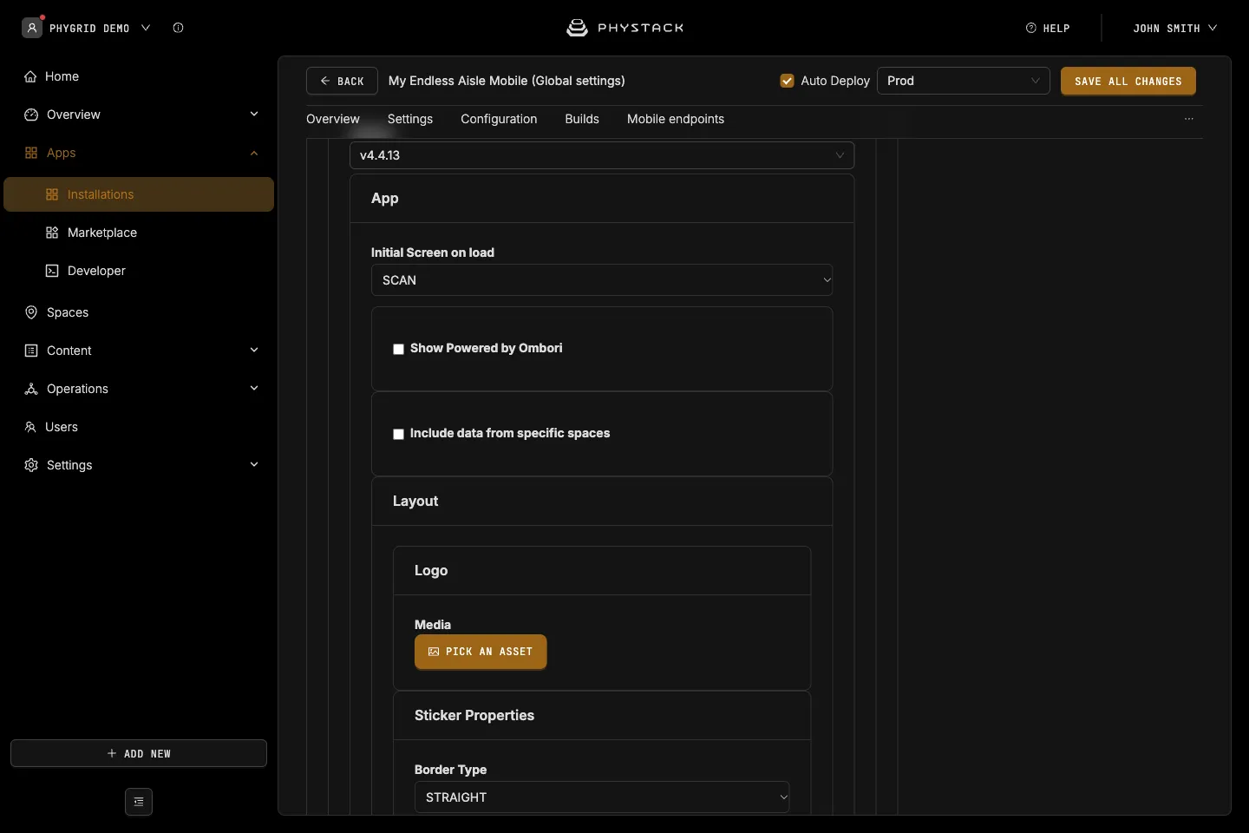Click the Operations network icon
The image size is (1249, 833).
[31, 389]
